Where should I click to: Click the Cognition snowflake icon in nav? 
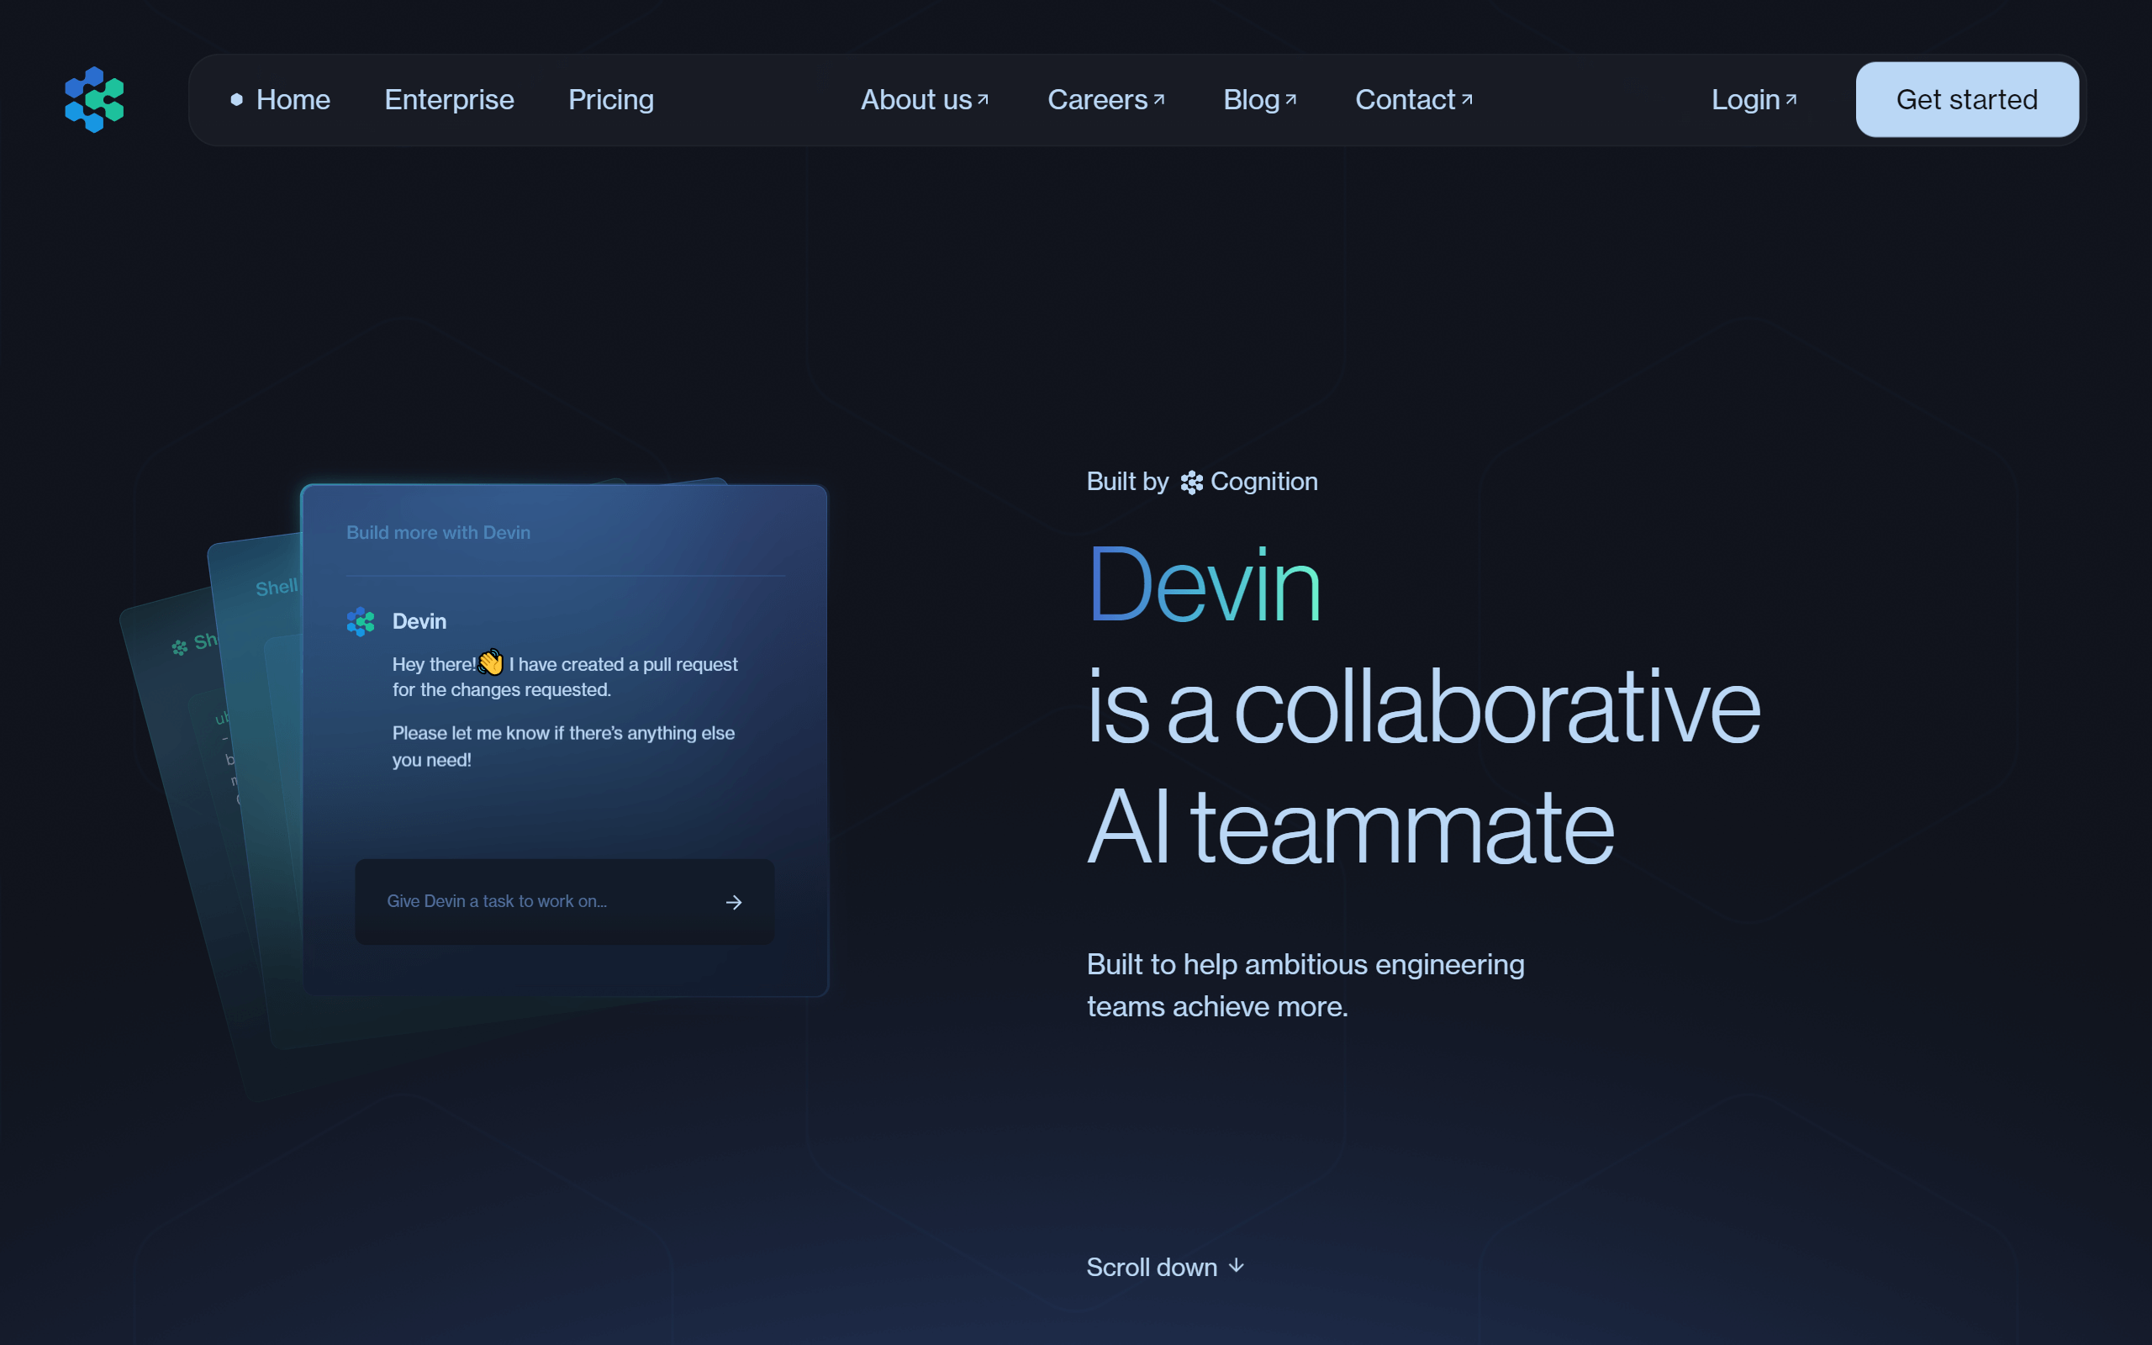click(x=94, y=98)
